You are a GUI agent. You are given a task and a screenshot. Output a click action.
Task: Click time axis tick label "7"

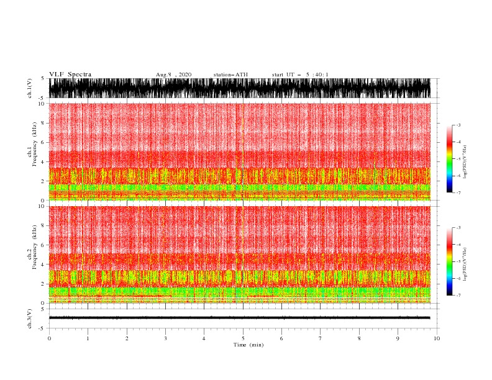tap(321, 338)
